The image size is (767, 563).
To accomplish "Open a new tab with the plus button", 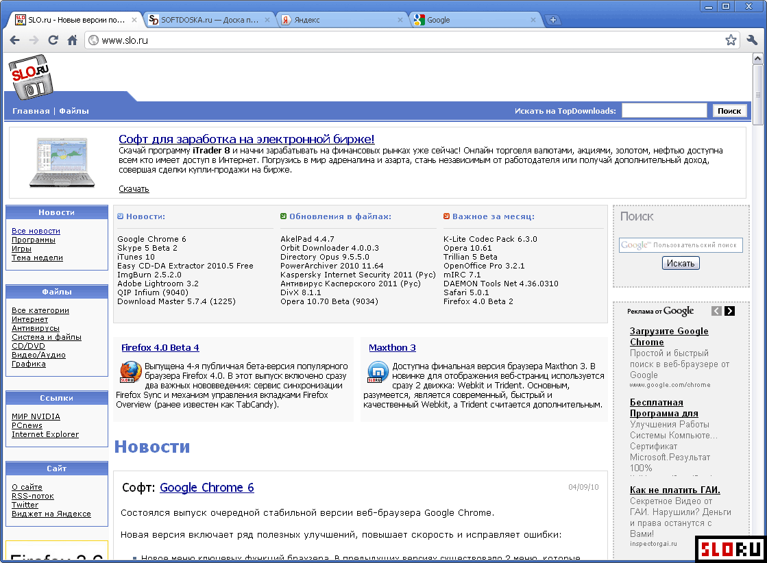I will point(553,20).
